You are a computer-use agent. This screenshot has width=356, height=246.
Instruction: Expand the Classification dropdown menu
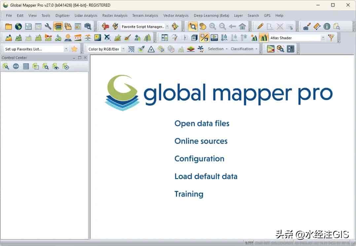point(244,49)
